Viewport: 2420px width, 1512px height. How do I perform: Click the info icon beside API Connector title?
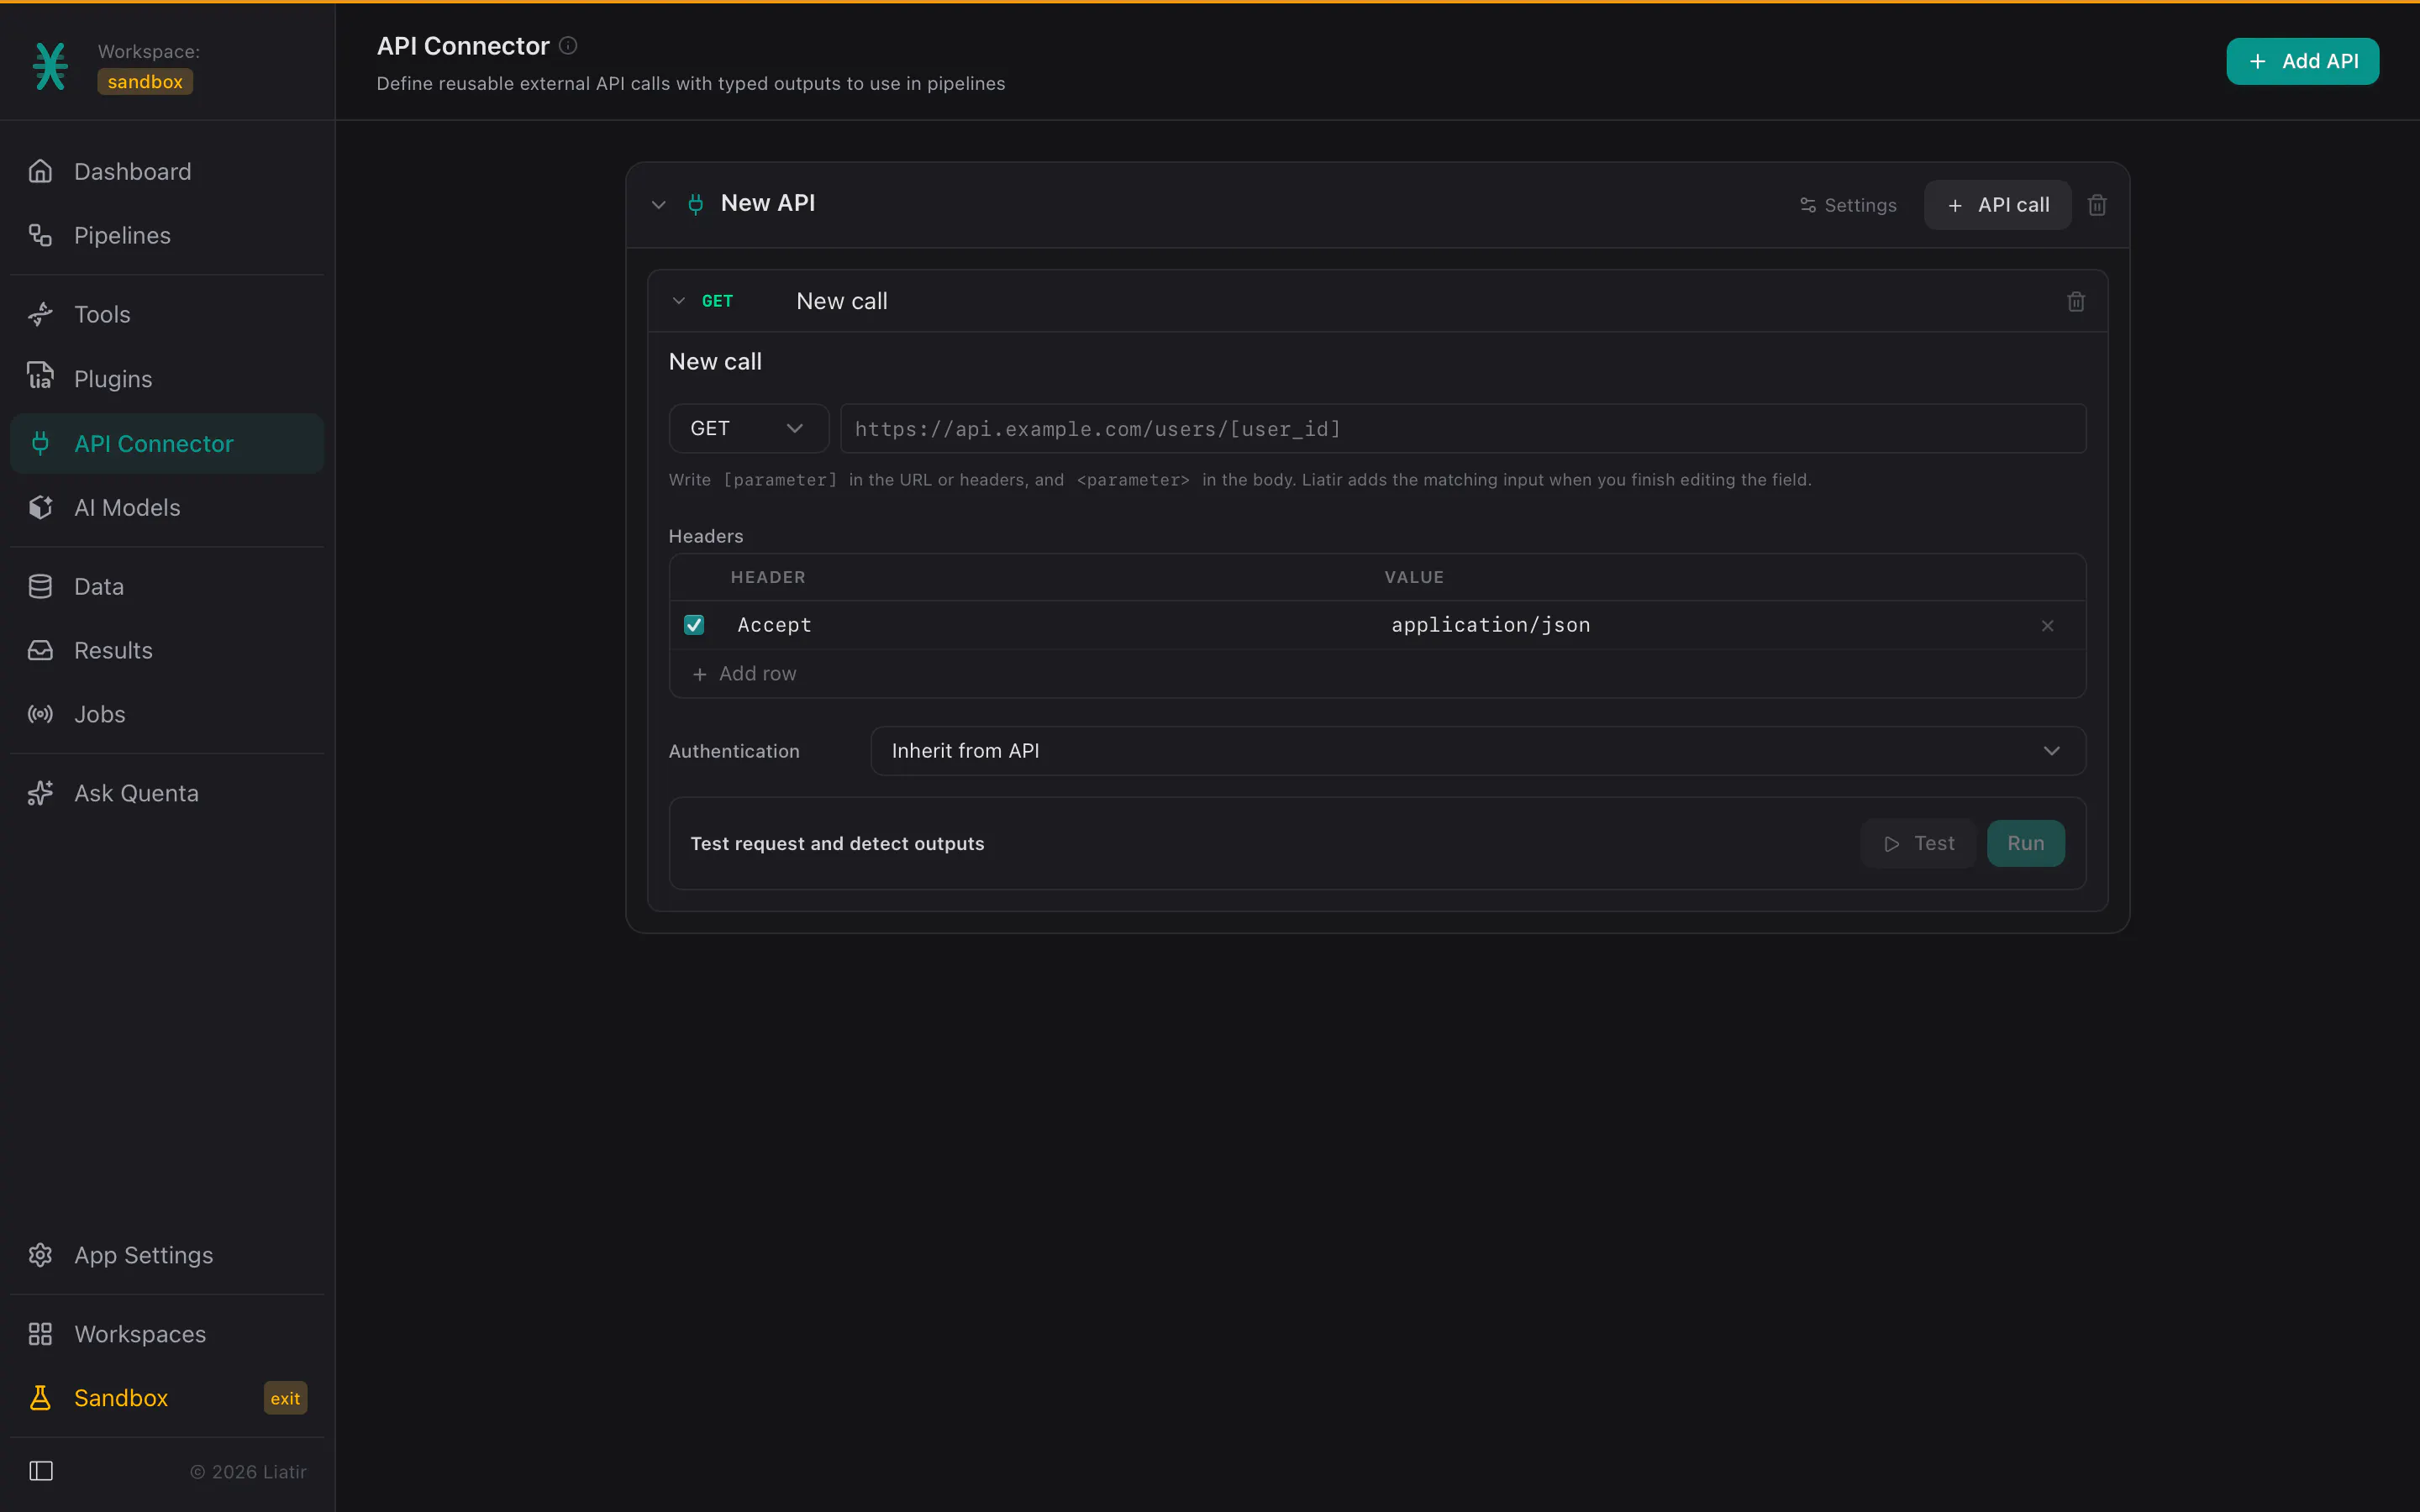tap(568, 45)
